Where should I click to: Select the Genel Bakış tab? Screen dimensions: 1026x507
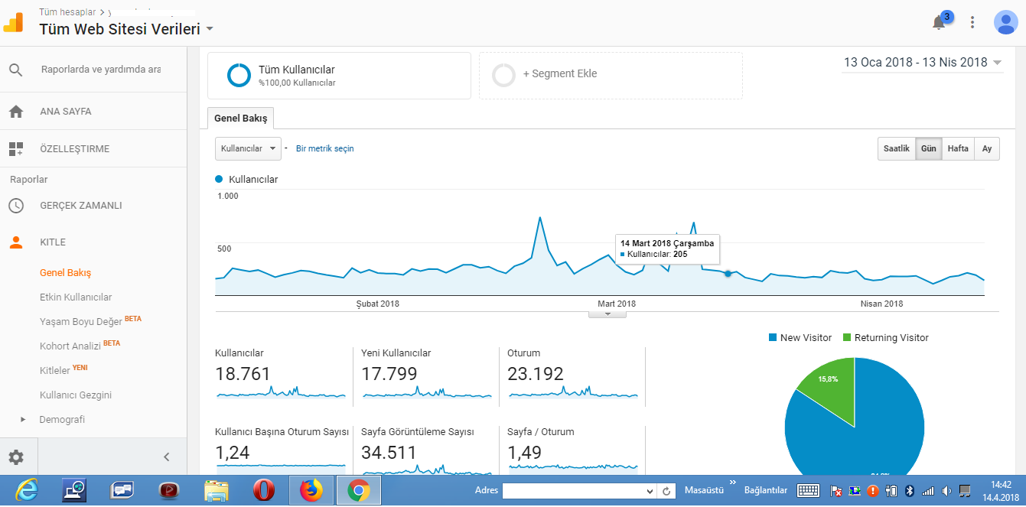coord(241,119)
